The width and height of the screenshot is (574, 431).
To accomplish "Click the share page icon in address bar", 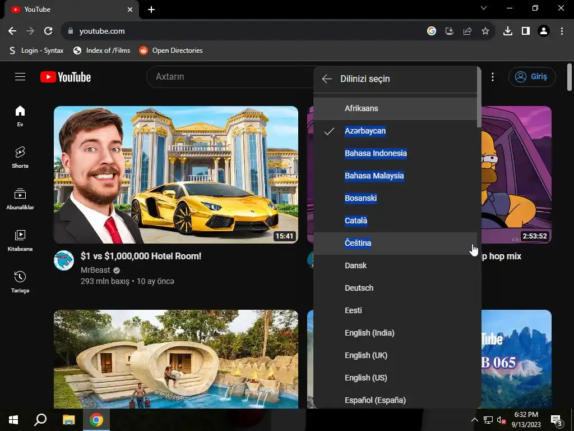I will (467, 31).
